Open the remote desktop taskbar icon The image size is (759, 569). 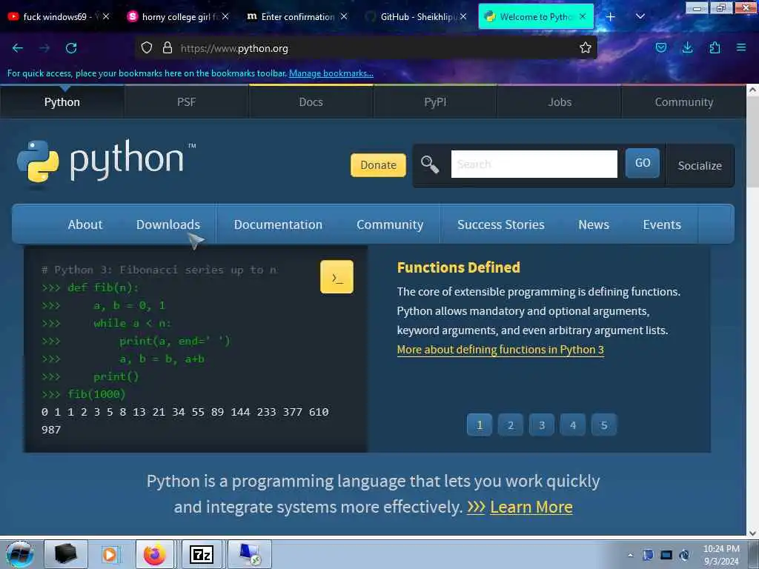250,554
